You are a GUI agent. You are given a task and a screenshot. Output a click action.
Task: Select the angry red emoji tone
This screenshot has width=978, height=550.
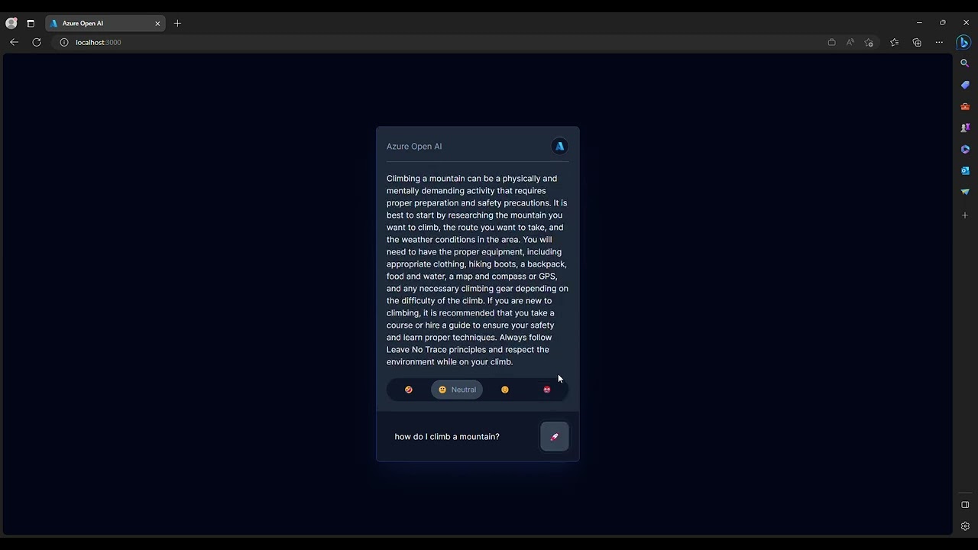546,390
